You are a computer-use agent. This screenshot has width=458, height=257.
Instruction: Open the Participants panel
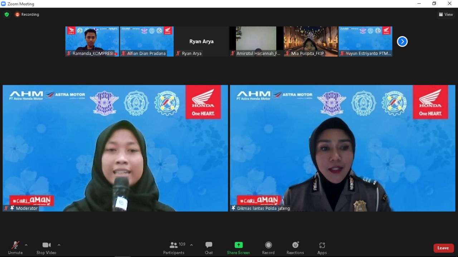point(174,245)
